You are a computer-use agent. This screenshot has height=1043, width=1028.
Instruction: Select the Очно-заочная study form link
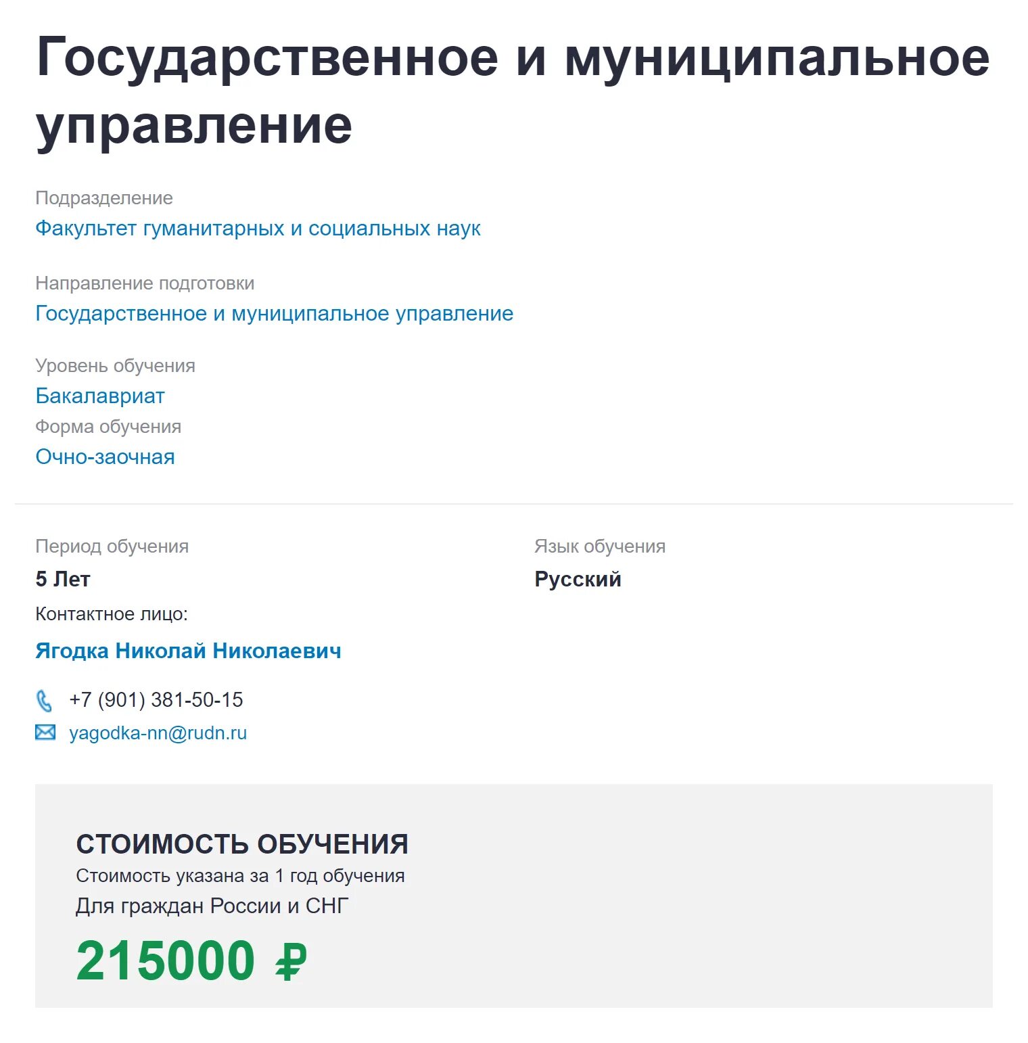(105, 457)
